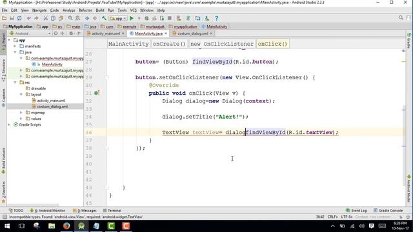Collapse the java folder node

click(15, 52)
